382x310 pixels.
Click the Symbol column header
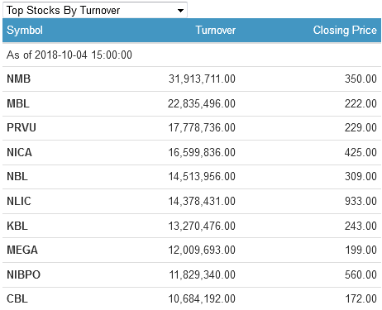(x=25, y=30)
